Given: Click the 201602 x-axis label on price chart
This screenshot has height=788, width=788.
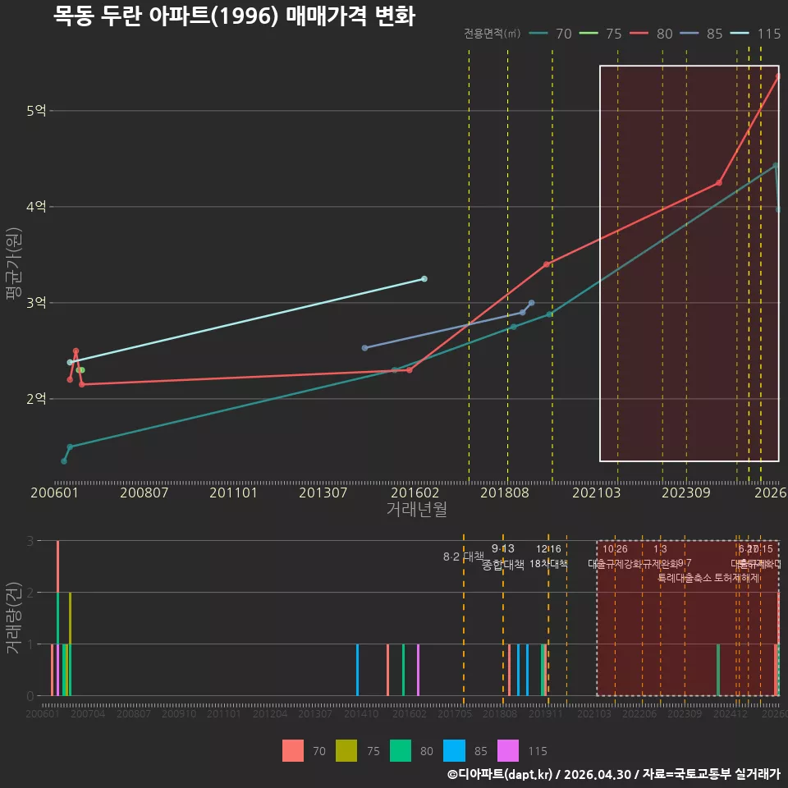Looking at the screenshot, I should (415, 492).
